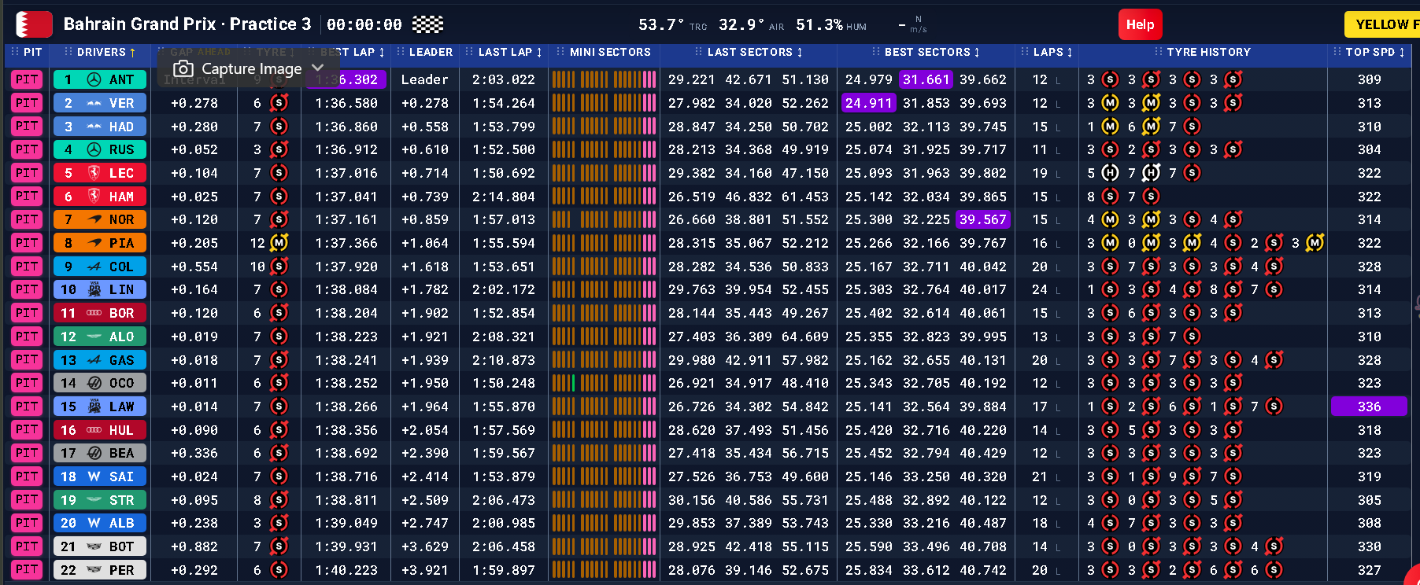Viewport: 1420px width, 585px height.
Task: Click the Bahrain flag icon
Action: click(35, 24)
